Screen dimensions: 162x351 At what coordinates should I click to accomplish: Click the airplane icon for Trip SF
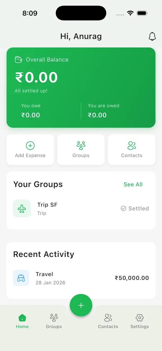(x=22, y=208)
